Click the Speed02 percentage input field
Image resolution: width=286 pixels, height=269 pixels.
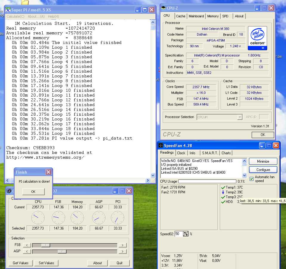[x=178, y=234]
